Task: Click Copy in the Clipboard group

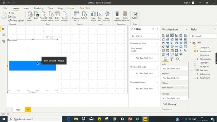Action: pos(12,17)
